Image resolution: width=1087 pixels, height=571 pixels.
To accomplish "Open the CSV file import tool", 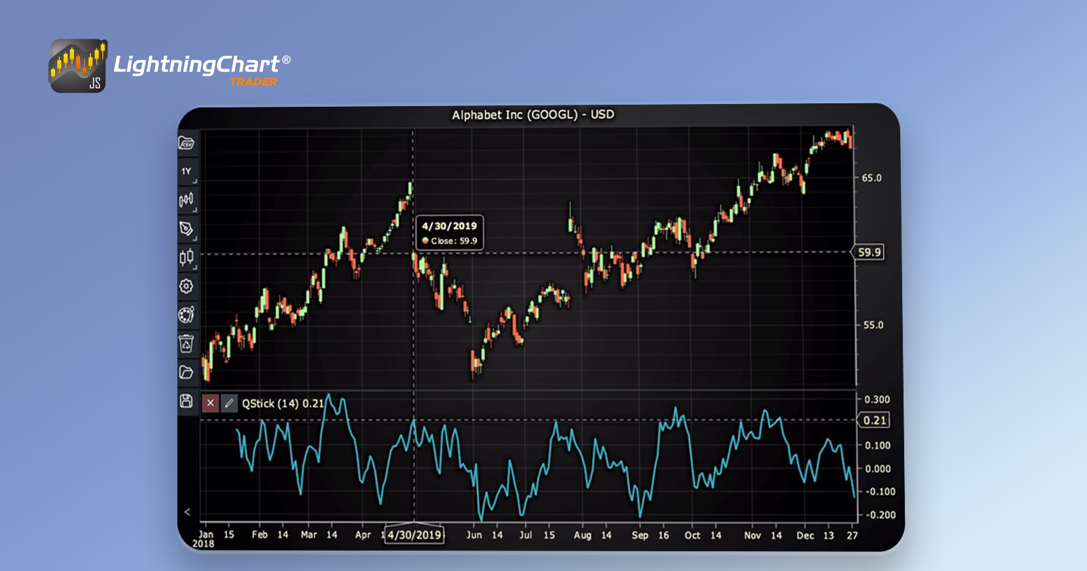I will [186, 143].
